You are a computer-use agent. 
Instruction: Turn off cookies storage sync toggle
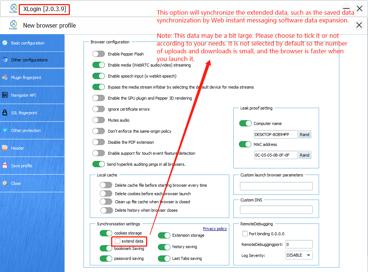[106, 233]
